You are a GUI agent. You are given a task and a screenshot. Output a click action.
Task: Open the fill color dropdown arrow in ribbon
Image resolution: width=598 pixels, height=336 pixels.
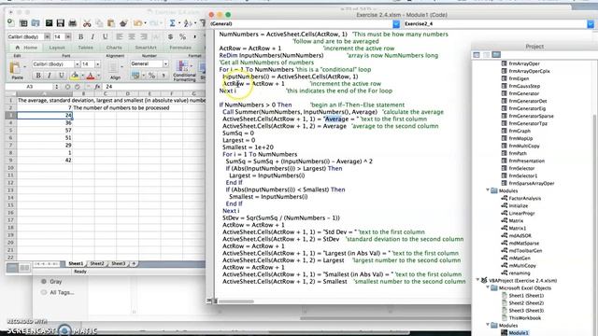(82, 76)
